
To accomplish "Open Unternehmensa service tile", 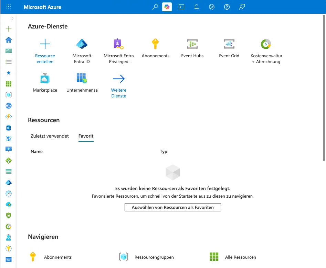I will (x=82, y=82).
